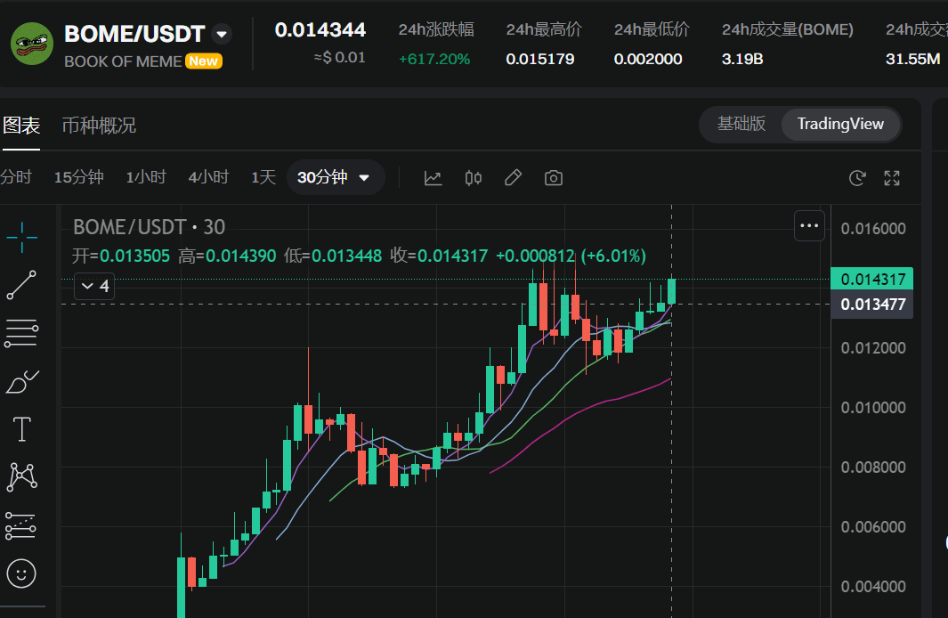Image resolution: width=948 pixels, height=618 pixels.
Task: Click the 收=0.014317 close value in legend
Action: click(x=439, y=256)
